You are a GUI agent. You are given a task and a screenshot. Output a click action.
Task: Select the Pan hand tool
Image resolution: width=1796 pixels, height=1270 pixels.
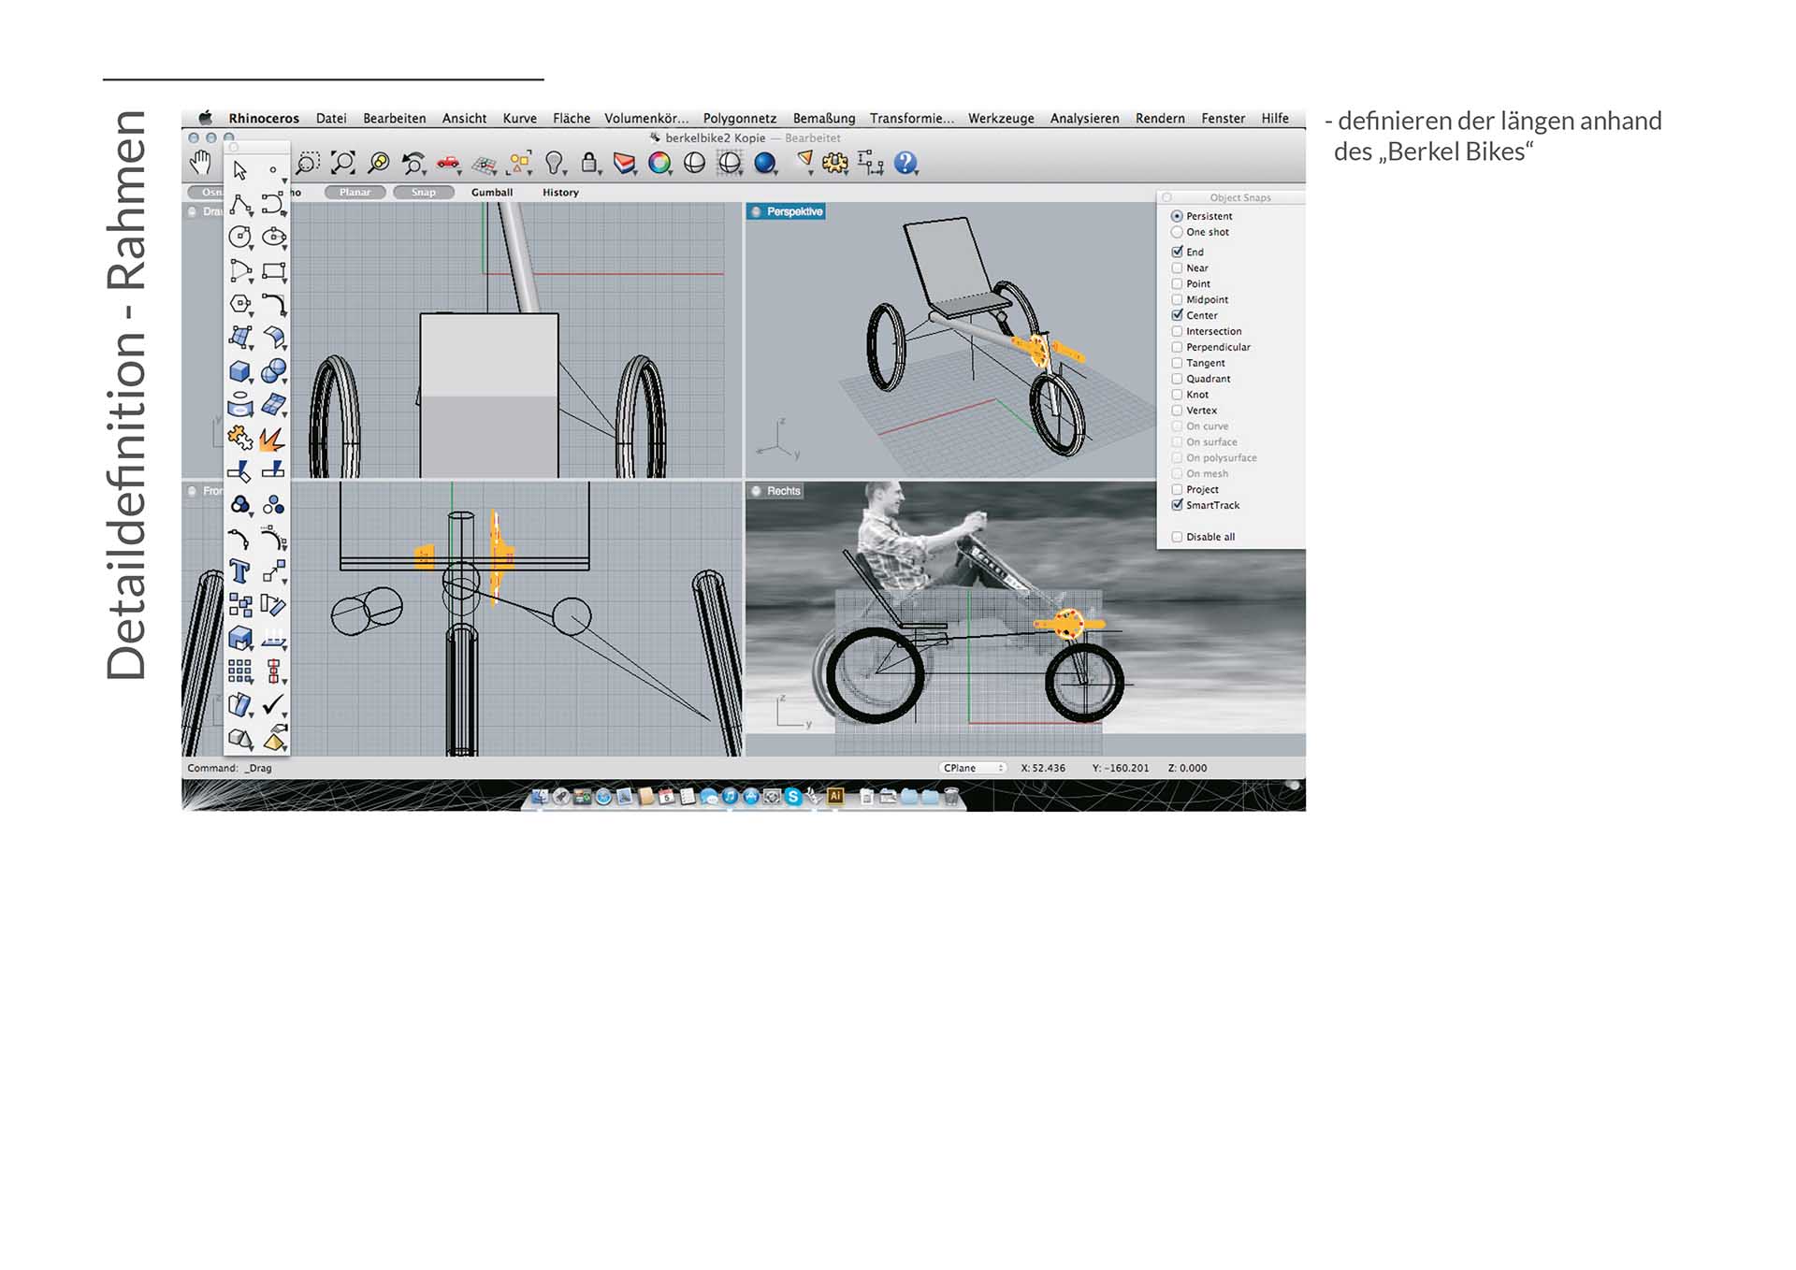pyautogui.click(x=200, y=163)
